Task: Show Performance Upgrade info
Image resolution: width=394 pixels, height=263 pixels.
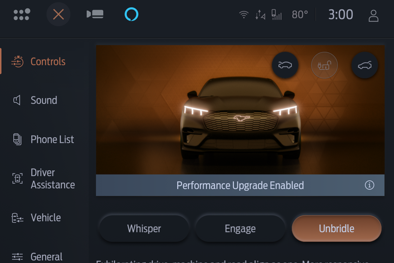Action: point(369,185)
